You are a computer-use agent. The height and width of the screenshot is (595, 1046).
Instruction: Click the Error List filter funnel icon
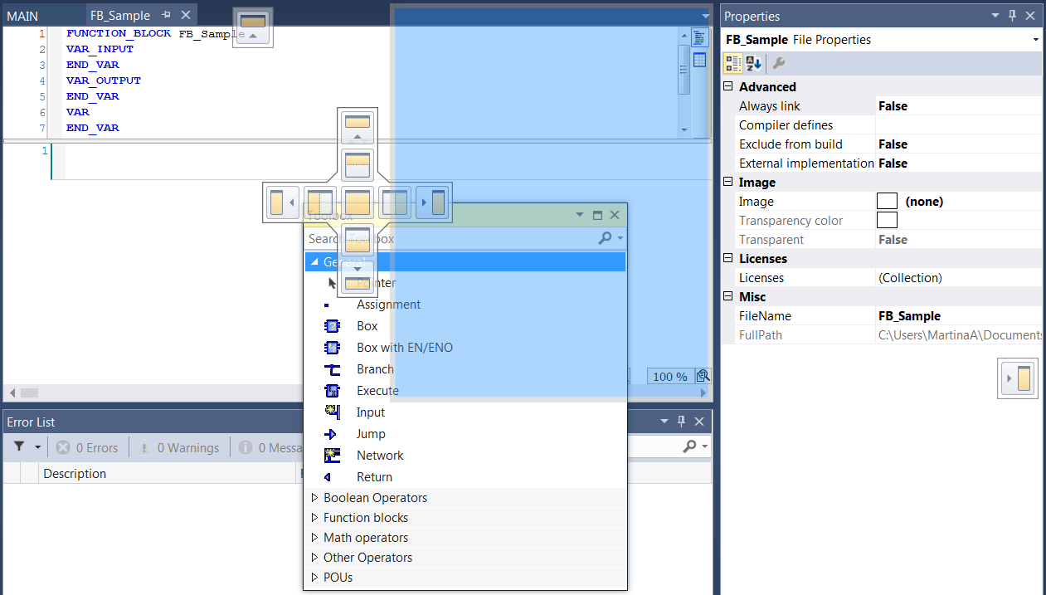pyautogui.click(x=20, y=446)
